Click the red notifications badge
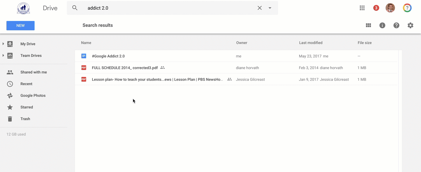The height and width of the screenshot is (172, 421). [376, 8]
